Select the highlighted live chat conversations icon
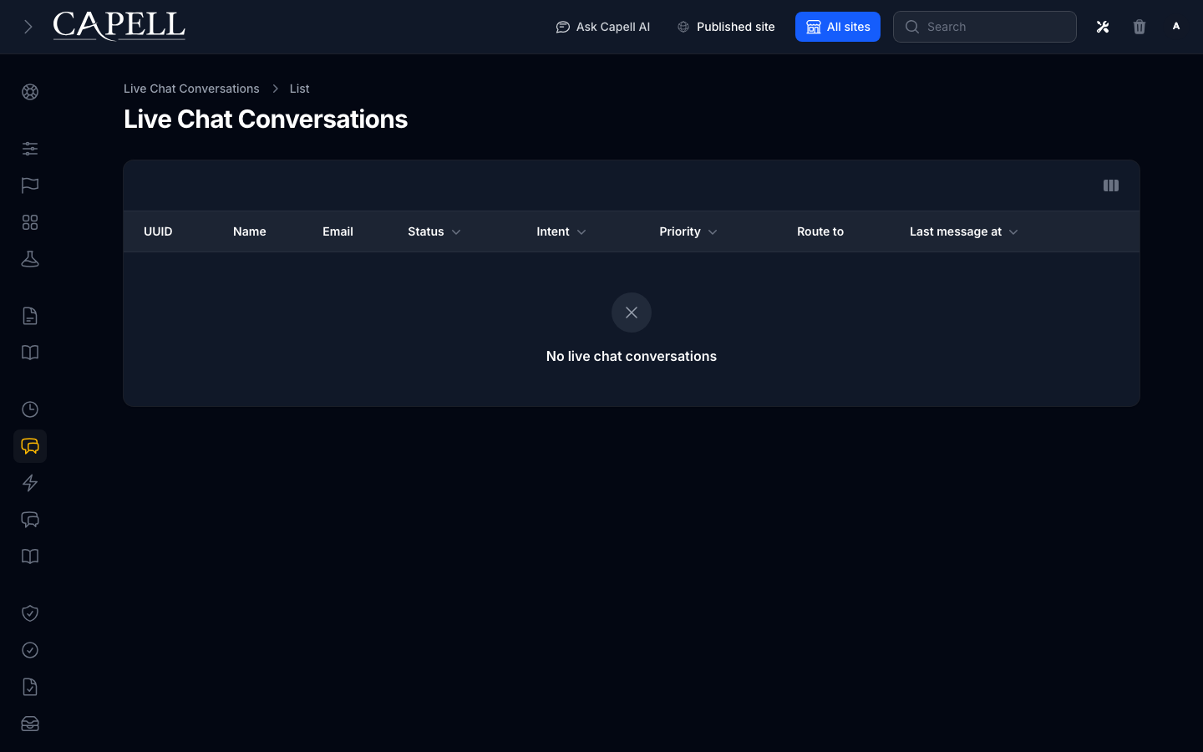1203x752 pixels. pyautogui.click(x=30, y=446)
